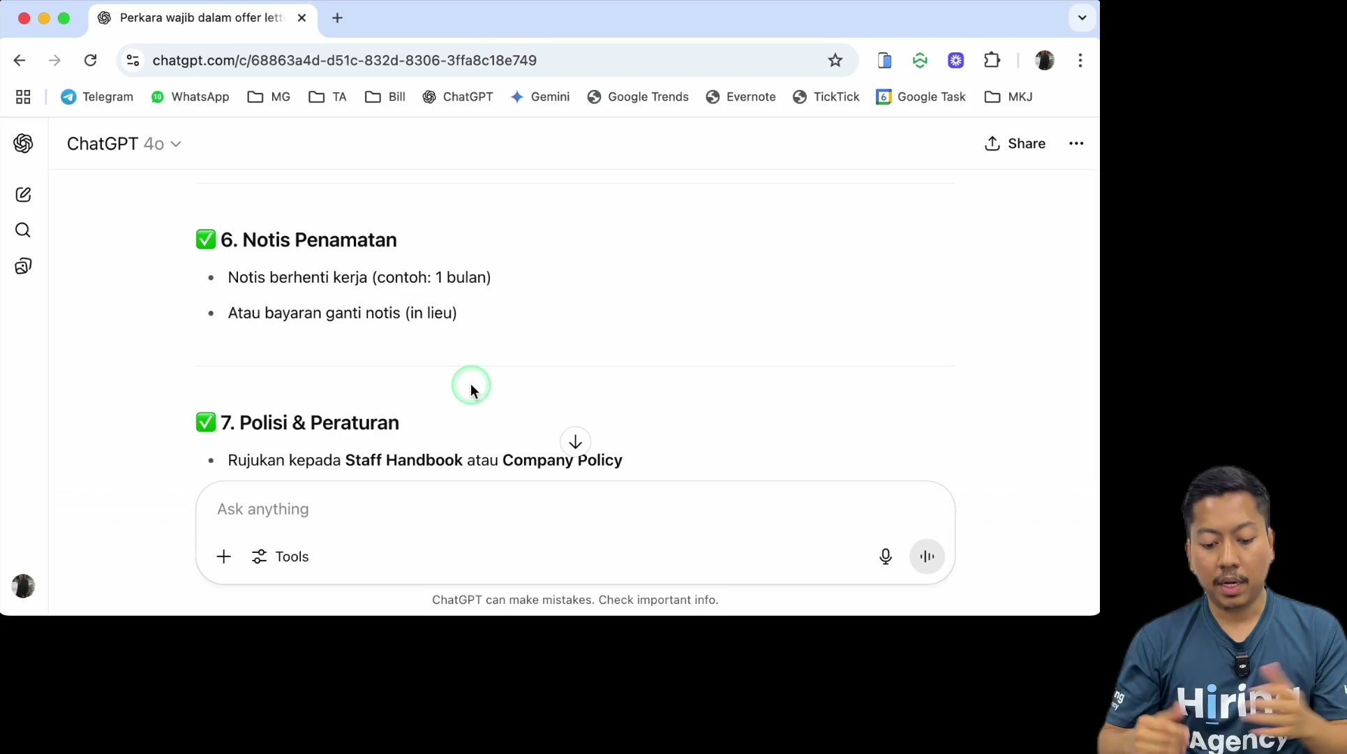Open the MKJ bookmarks folder
This screenshot has width=1347, height=754.
(1009, 97)
